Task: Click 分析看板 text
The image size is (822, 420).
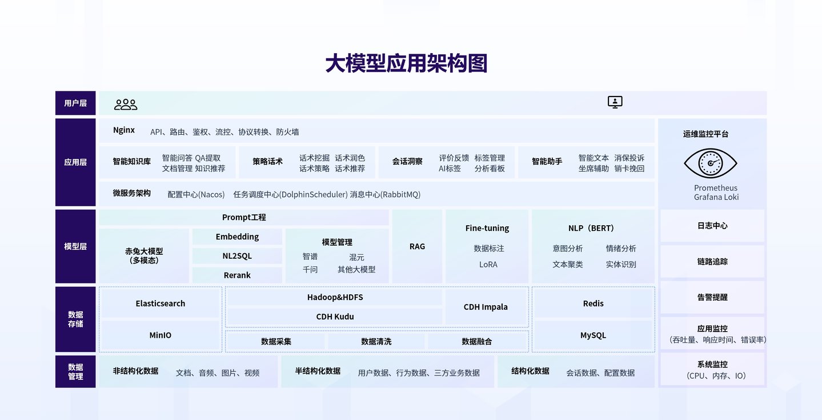Action: (x=490, y=169)
